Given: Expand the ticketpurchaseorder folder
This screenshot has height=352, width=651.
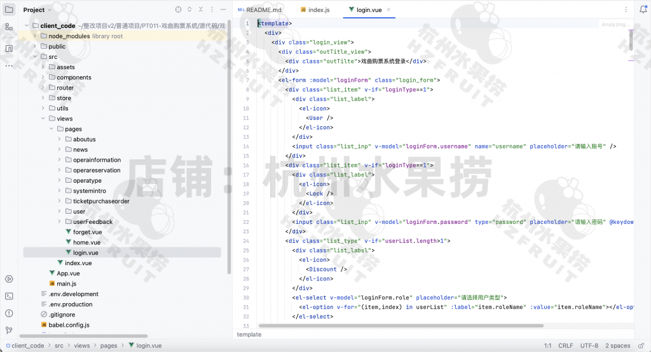Looking at the screenshot, I should pyautogui.click(x=59, y=201).
